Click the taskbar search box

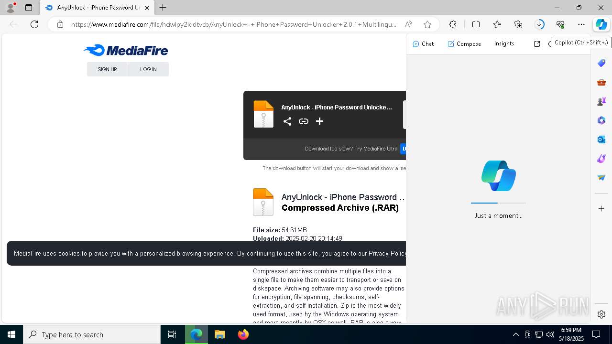(92, 334)
